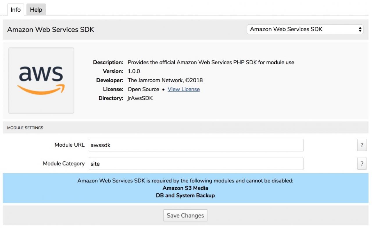Click the module description text

(x=211, y=62)
